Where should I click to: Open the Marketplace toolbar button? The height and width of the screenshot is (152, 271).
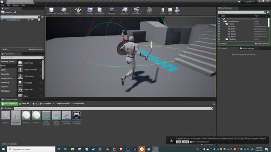click(100, 11)
